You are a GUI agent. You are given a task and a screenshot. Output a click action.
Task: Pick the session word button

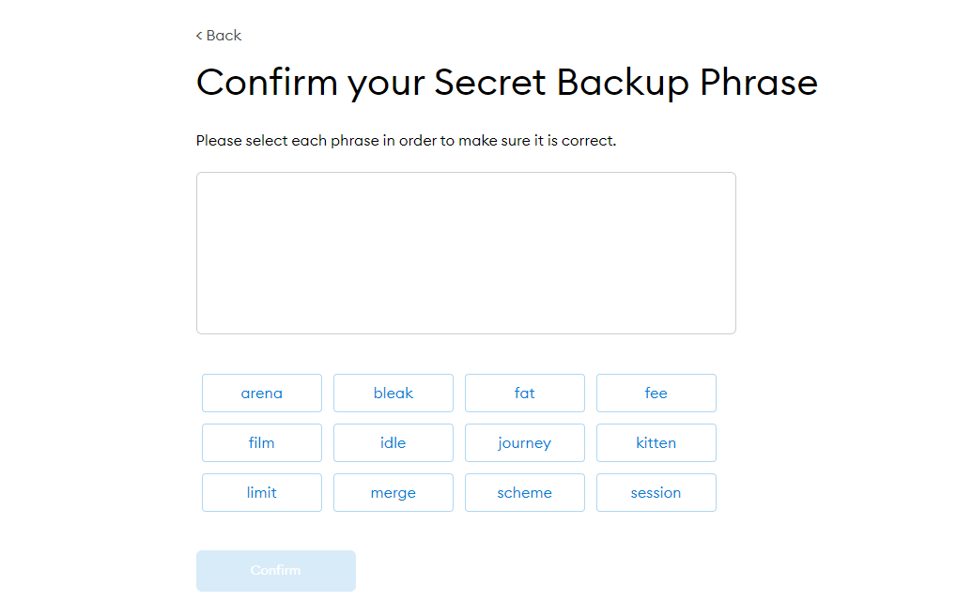click(656, 493)
